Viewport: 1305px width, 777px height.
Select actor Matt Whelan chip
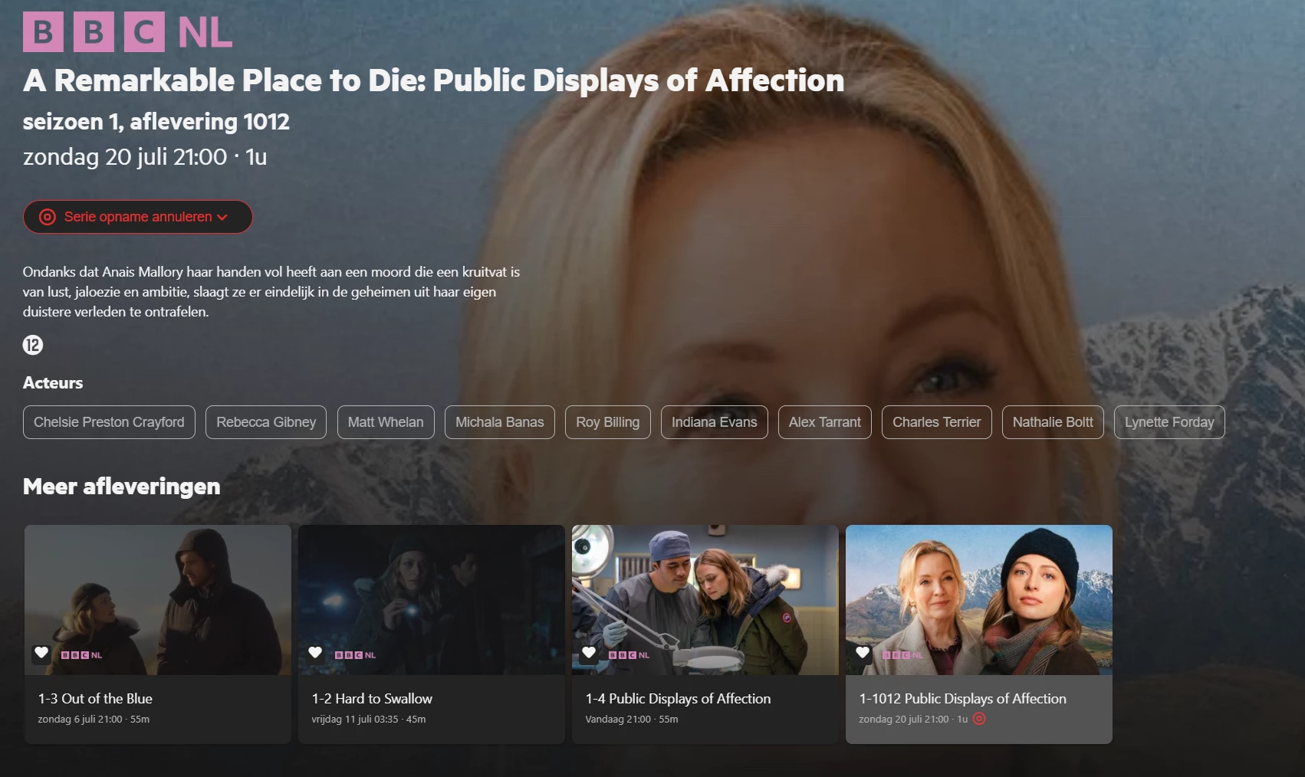point(386,422)
